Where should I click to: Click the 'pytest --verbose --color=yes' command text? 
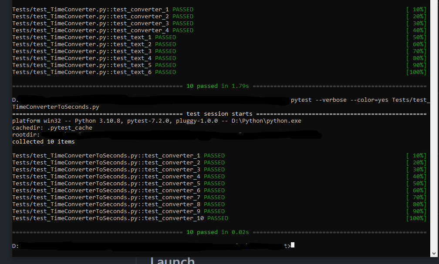[339, 100]
